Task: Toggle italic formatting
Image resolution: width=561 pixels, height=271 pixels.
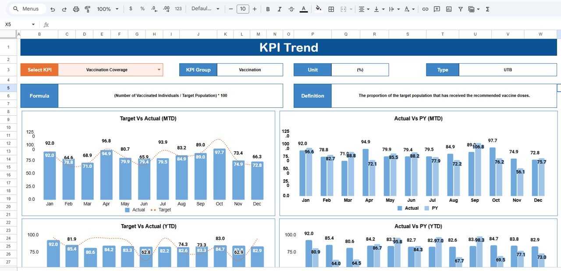Action: click(x=279, y=9)
